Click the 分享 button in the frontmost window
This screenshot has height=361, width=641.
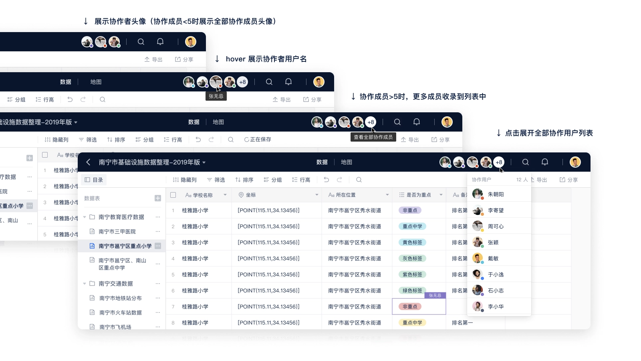(x=568, y=180)
